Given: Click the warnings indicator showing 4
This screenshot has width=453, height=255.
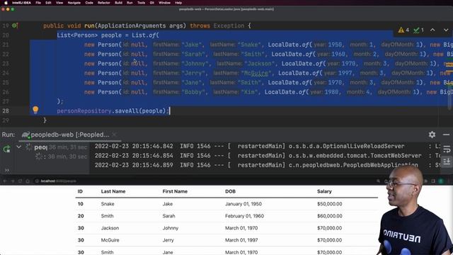Looking at the screenshot, I should click(x=403, y=30).
